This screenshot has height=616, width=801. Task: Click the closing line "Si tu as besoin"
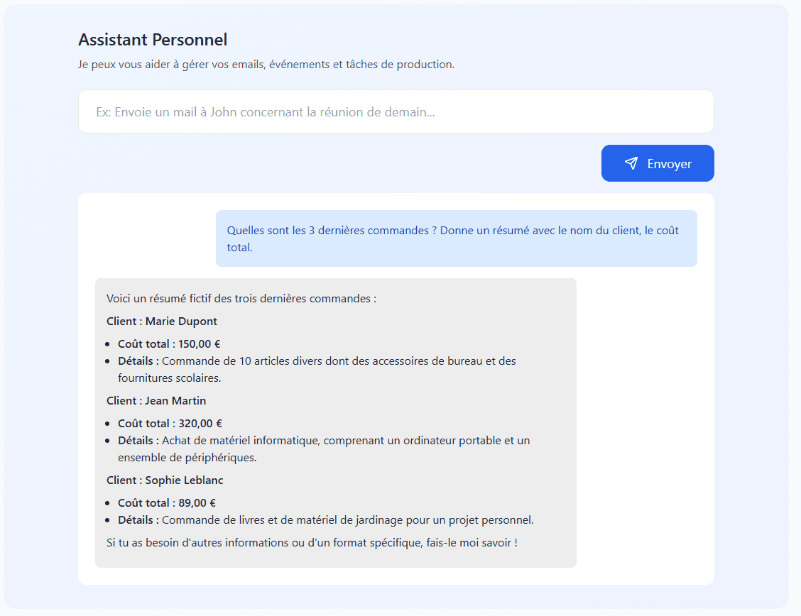312,543
